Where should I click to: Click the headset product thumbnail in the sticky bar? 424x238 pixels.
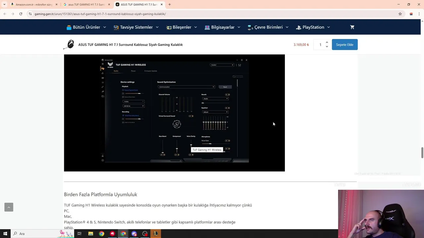69,45
